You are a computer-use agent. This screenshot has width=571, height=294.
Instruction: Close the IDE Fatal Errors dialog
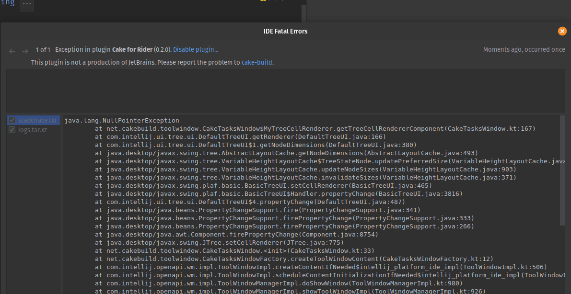pyautogui.click(x=562, y=31)
